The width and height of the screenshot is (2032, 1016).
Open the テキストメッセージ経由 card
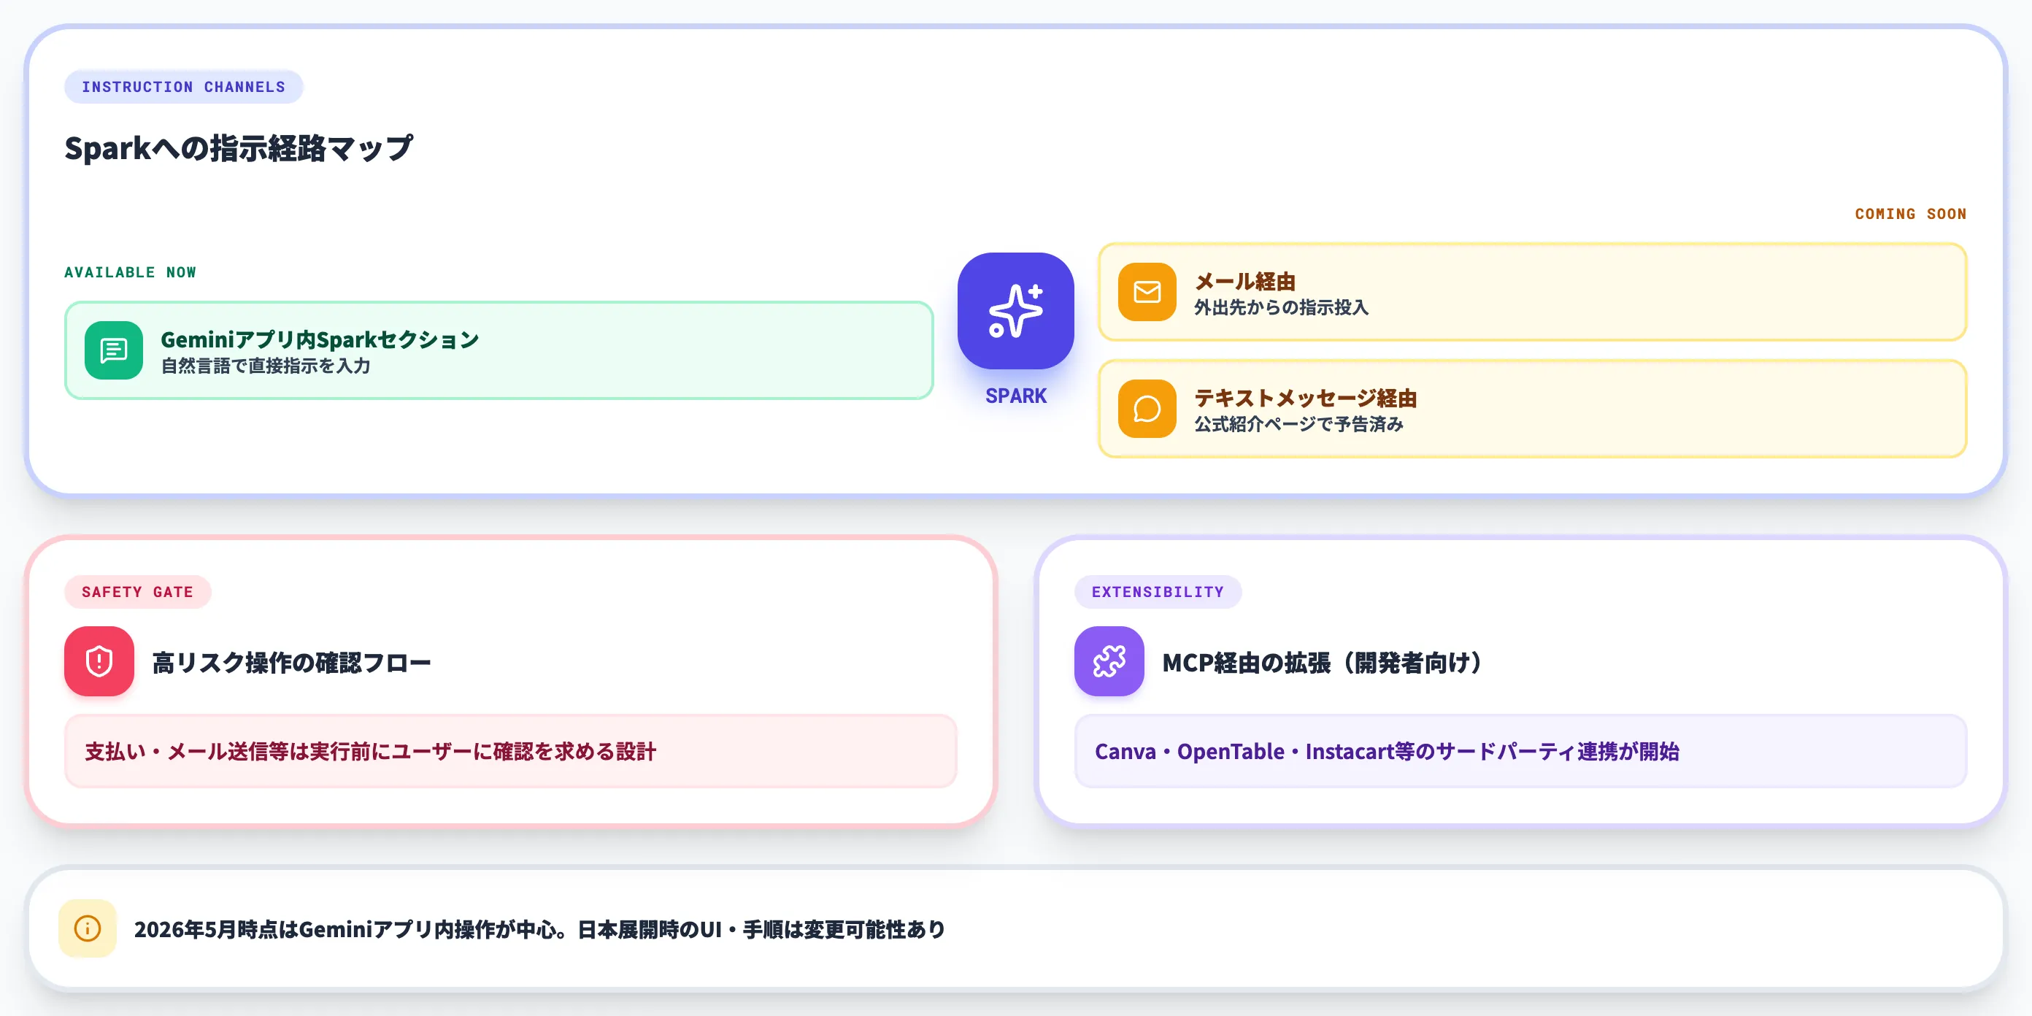1532,409
